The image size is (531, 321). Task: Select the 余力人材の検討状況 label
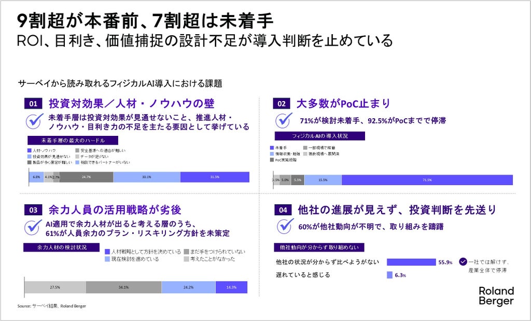coord(62,247)
